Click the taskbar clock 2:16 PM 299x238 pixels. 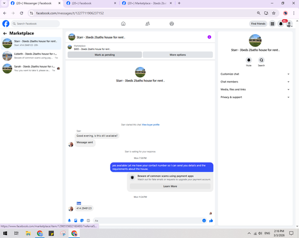click(x=279, y=233)
